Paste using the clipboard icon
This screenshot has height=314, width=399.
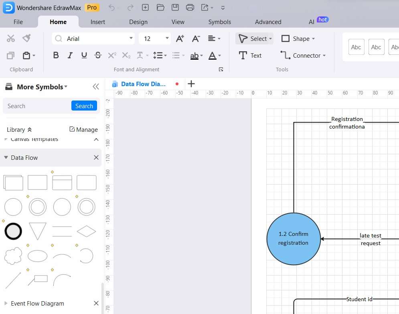click(x=26, y=55)
